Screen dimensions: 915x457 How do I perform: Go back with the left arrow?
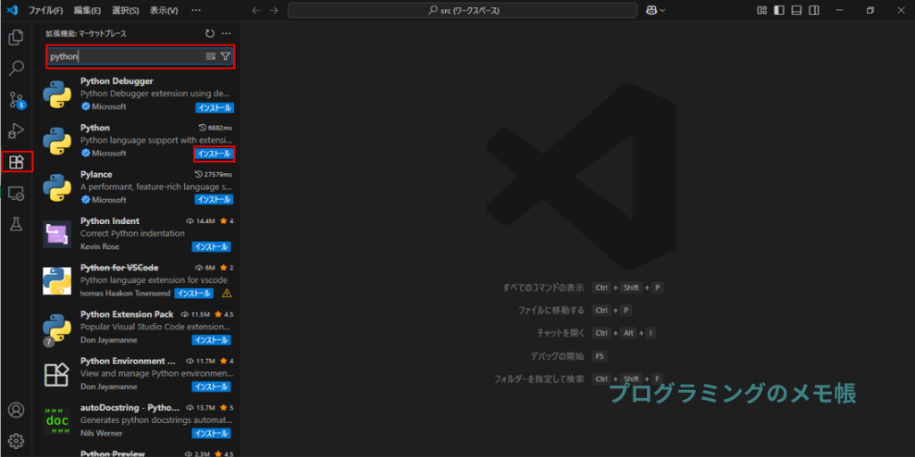(256, 11)
